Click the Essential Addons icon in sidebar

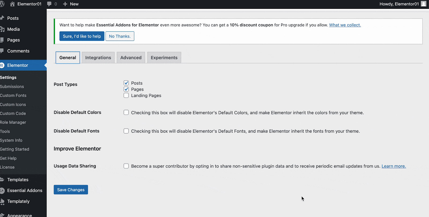2,190
